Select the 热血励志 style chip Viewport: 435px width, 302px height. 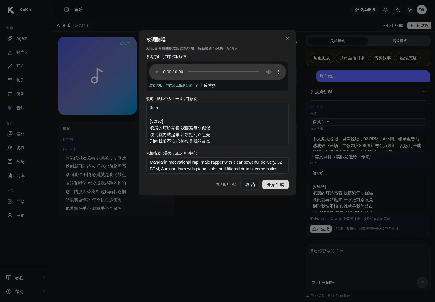(322, 58)
